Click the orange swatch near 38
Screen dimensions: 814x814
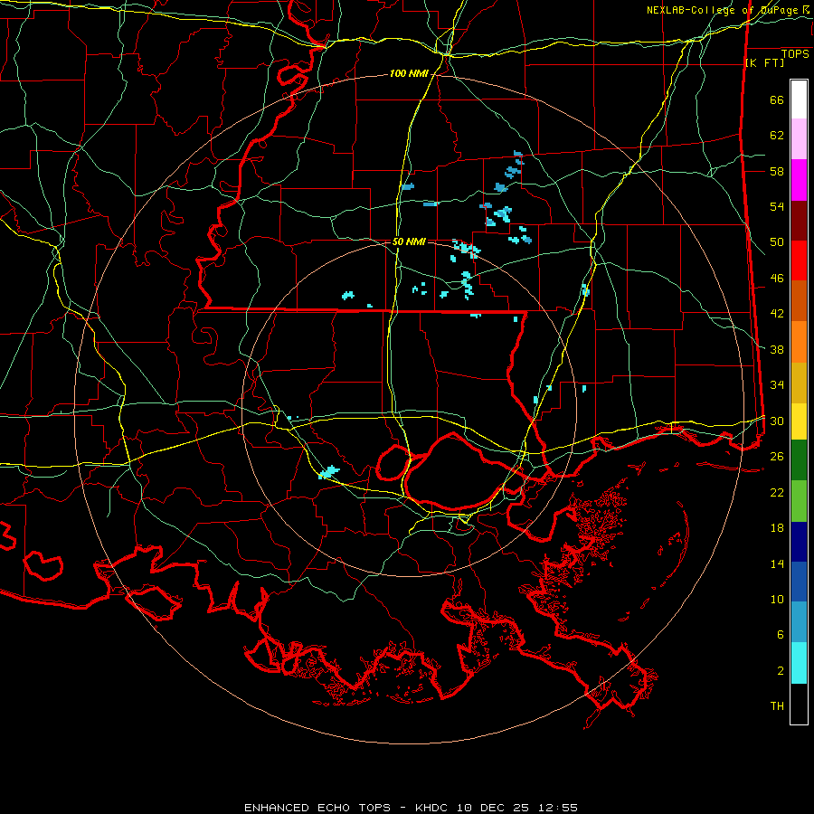click(x=799, y=342)
